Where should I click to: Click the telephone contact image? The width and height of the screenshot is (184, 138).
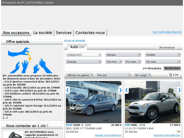13,134
